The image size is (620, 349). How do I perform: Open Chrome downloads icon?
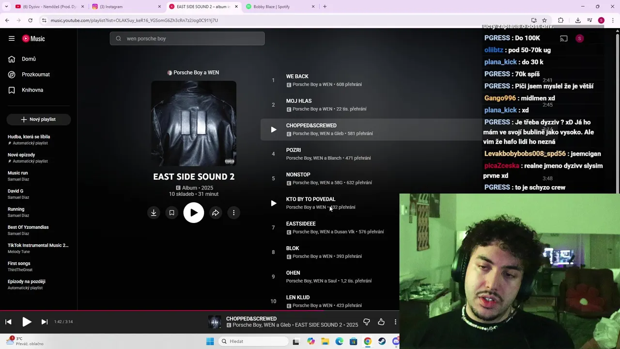click(x=578, y=20)
